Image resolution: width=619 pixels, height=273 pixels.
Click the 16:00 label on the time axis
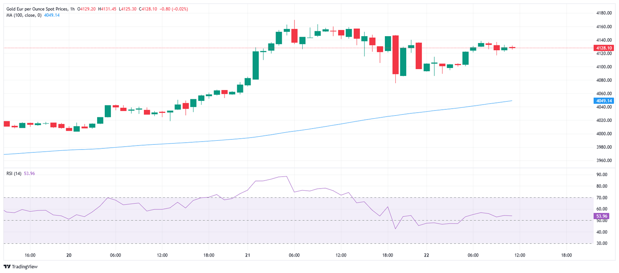pos(30,255)
